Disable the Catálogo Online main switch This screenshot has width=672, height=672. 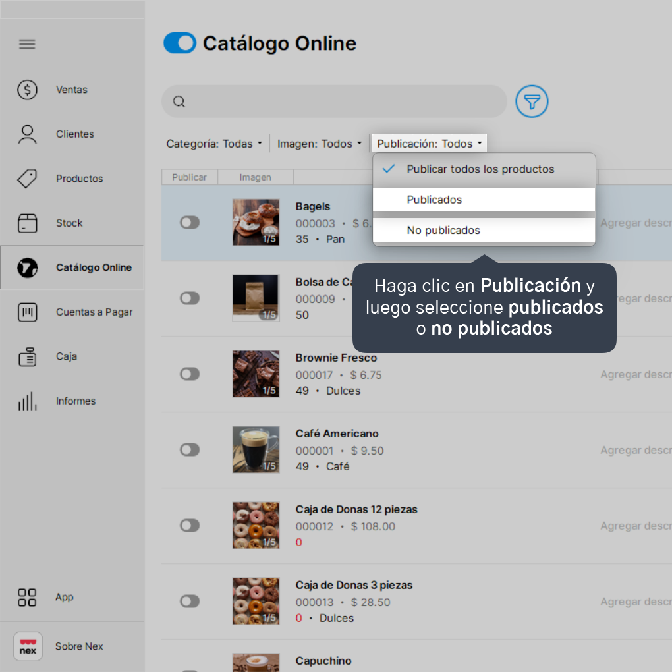pos(180,43)
